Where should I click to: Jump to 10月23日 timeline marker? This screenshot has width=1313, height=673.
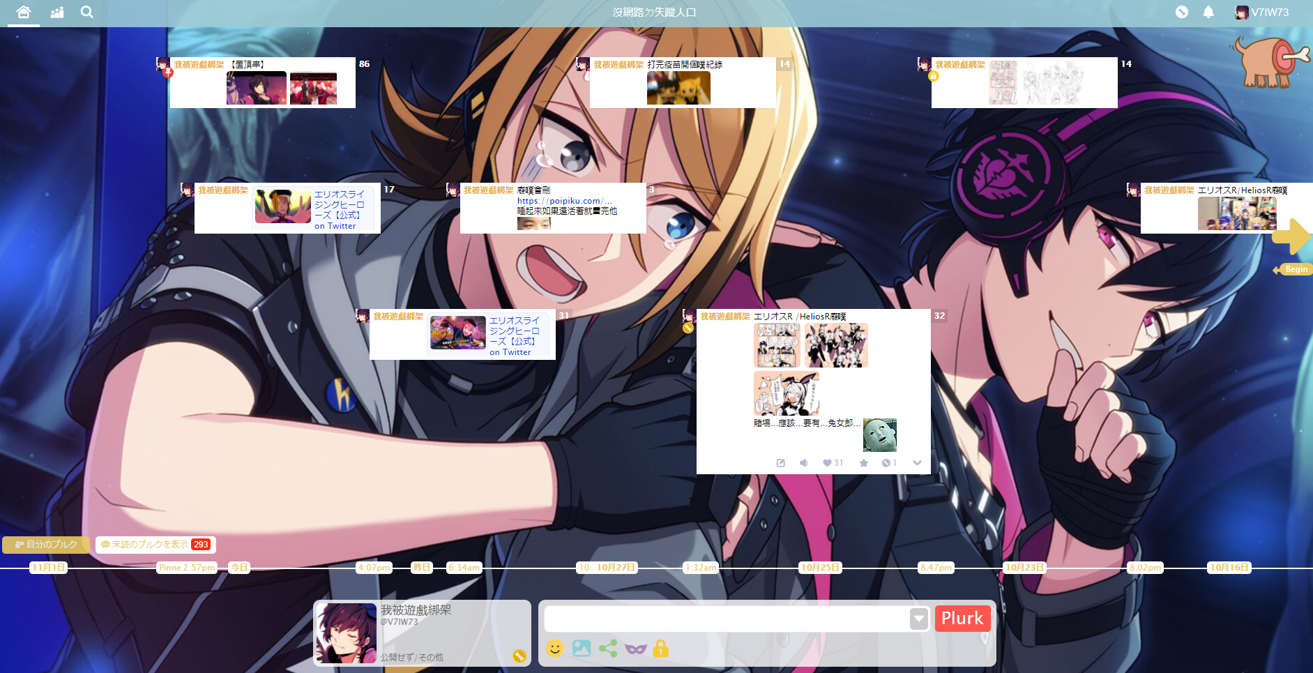tap(1024, 568)
